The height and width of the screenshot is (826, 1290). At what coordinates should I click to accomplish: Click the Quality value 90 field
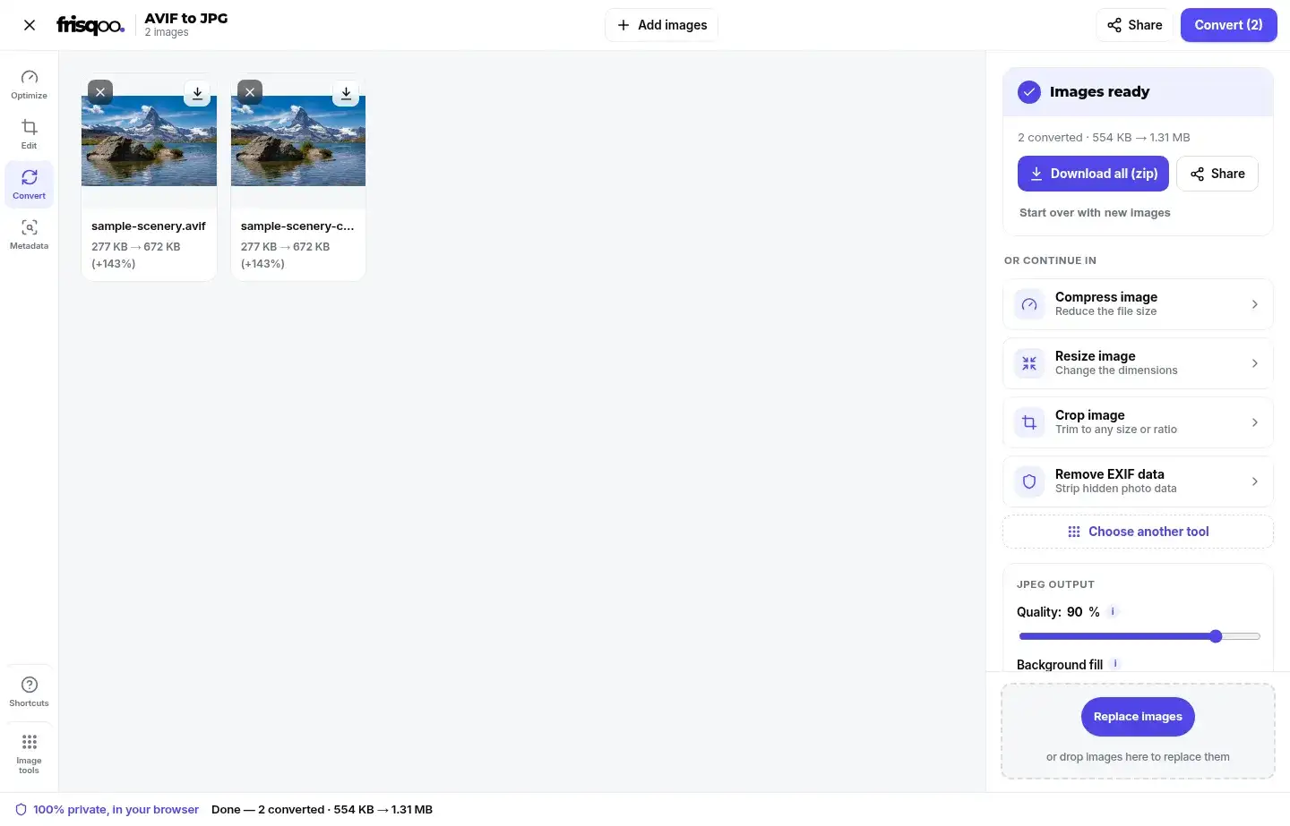tap(1075, 612)
